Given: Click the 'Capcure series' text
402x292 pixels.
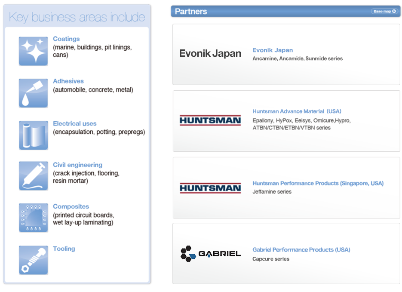Looking at the screenshot, I should [x=271, y=259].
